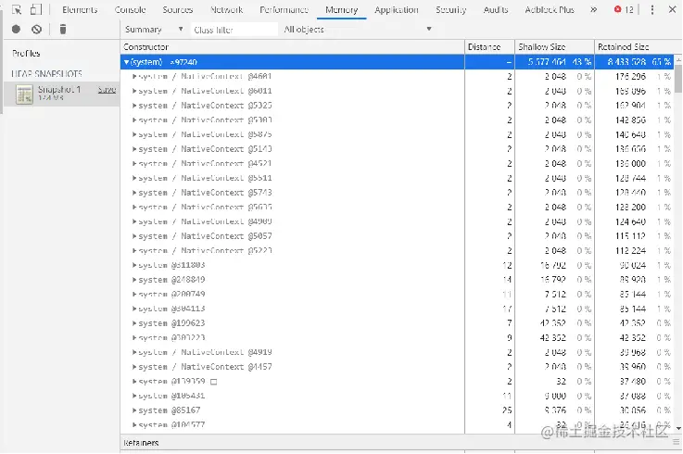Open the Sources tab
Image resolution: width=683 pixels, height=454 pixels.
coord(177,9)
